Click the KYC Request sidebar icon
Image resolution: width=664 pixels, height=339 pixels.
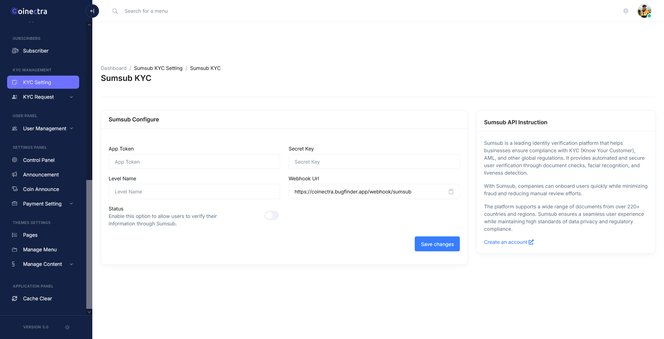15,97
